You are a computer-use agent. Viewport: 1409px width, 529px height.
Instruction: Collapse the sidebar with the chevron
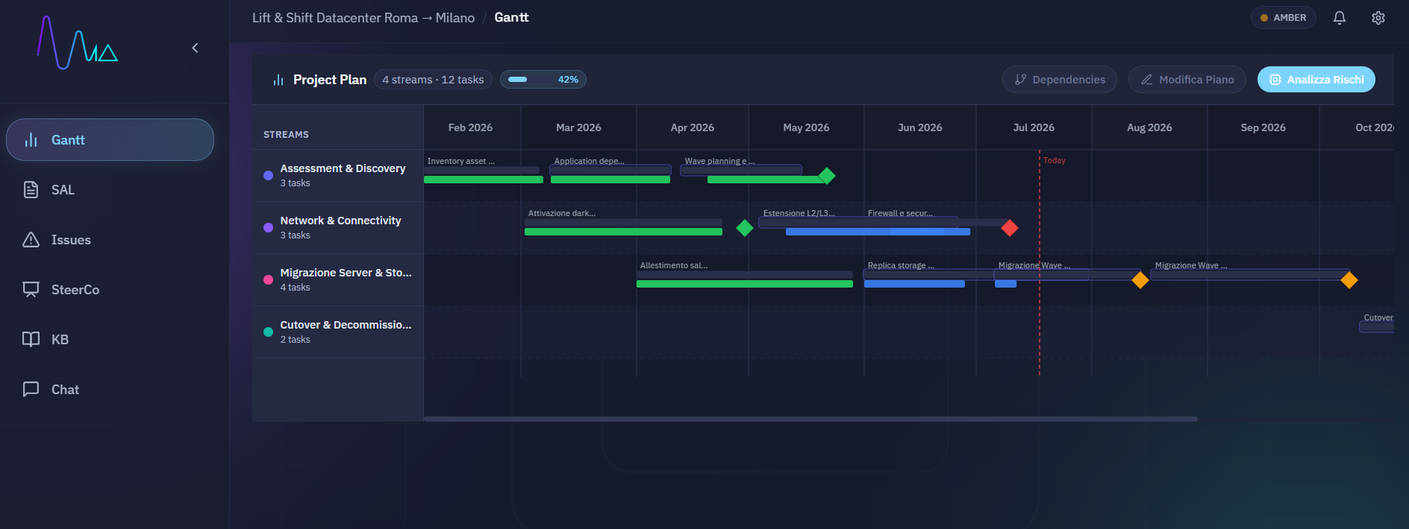pos(195,48)
